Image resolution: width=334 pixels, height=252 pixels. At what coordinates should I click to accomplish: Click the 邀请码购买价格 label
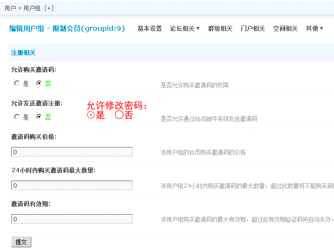34,137
